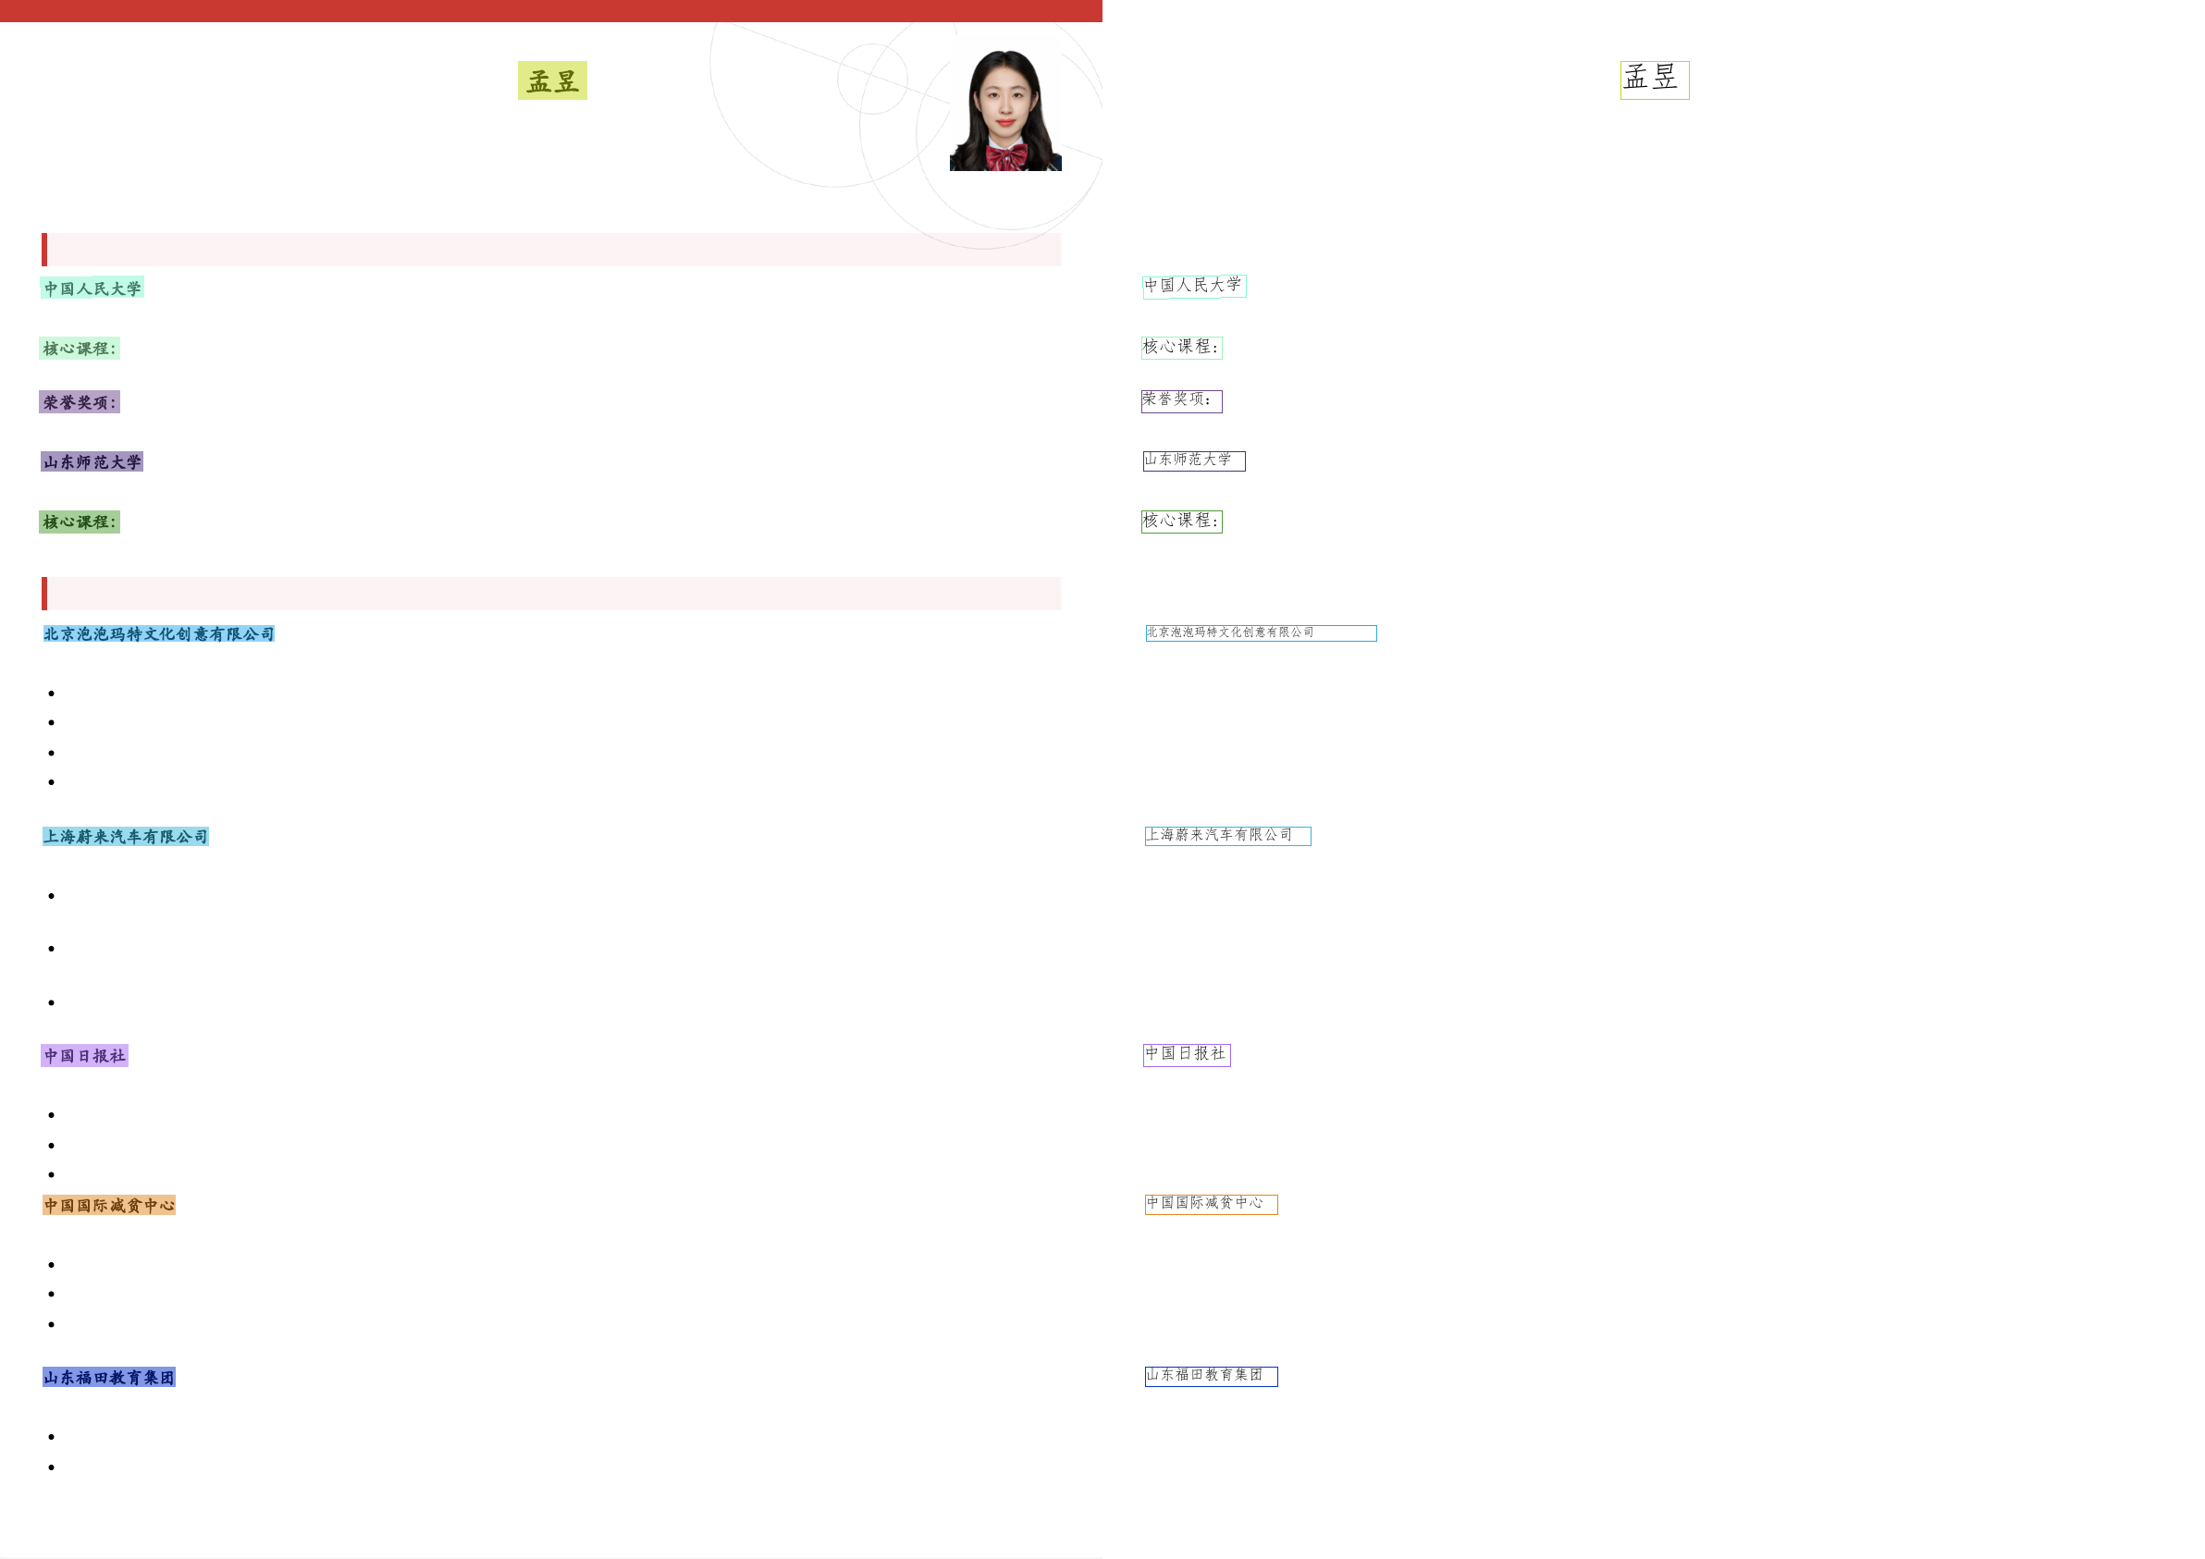Select the outlined 中国日报社 box on the right
This screenshot has width=2205, height=1559.
1186,1055
